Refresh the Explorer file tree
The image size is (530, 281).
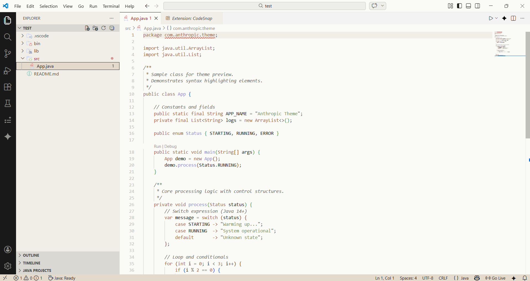pyautogui.click(x=104, y=28)
